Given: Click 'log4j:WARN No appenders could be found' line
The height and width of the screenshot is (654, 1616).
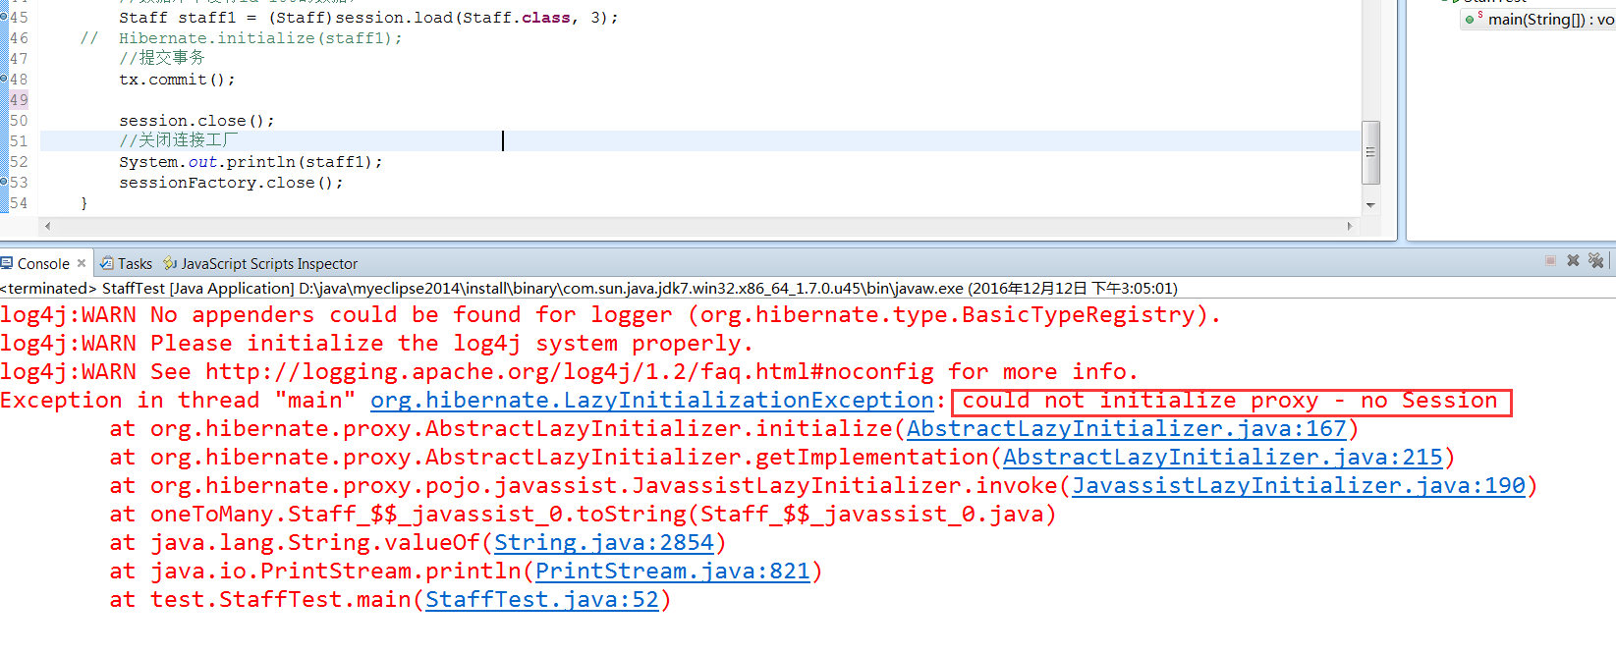Looking at the screenshot, I should tap(610, 315).
